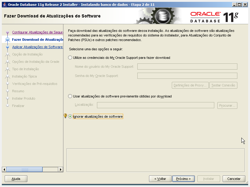Select Ignorar atualizações de software radio button

70,116
